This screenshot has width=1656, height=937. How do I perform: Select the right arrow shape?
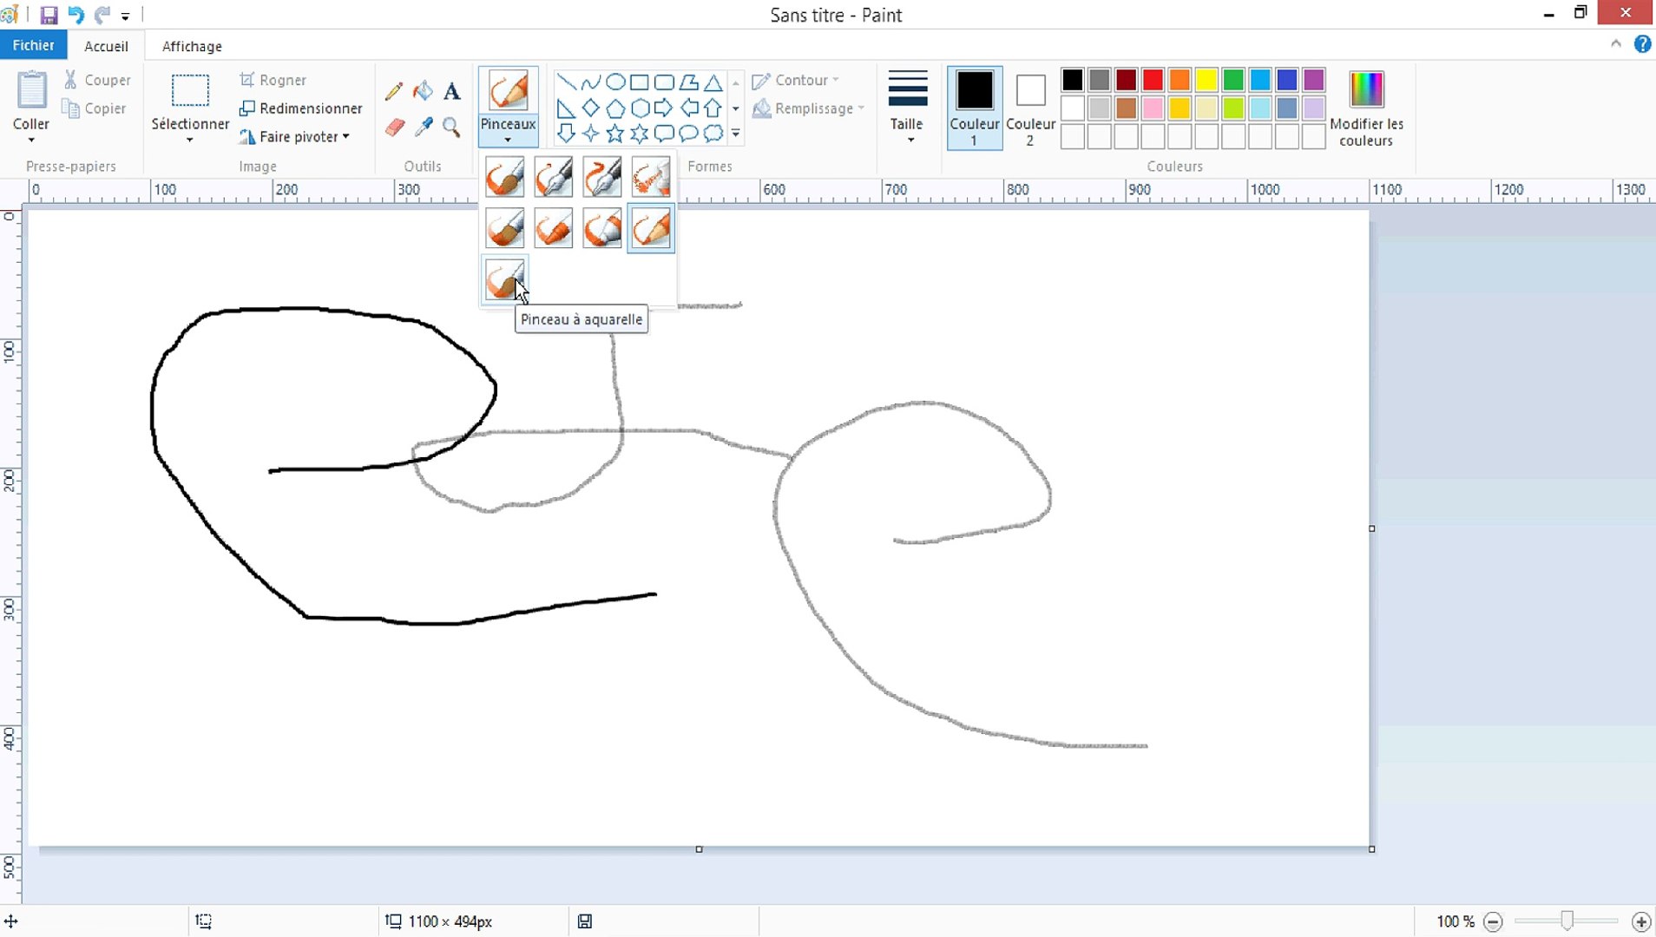[664, 108]
